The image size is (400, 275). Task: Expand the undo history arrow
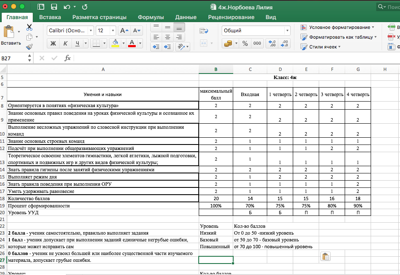[75, 7]
